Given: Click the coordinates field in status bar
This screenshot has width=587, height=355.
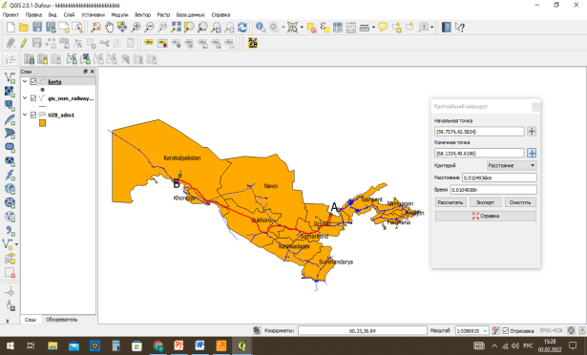Looking at the screenshot, I should pos(363,330).
